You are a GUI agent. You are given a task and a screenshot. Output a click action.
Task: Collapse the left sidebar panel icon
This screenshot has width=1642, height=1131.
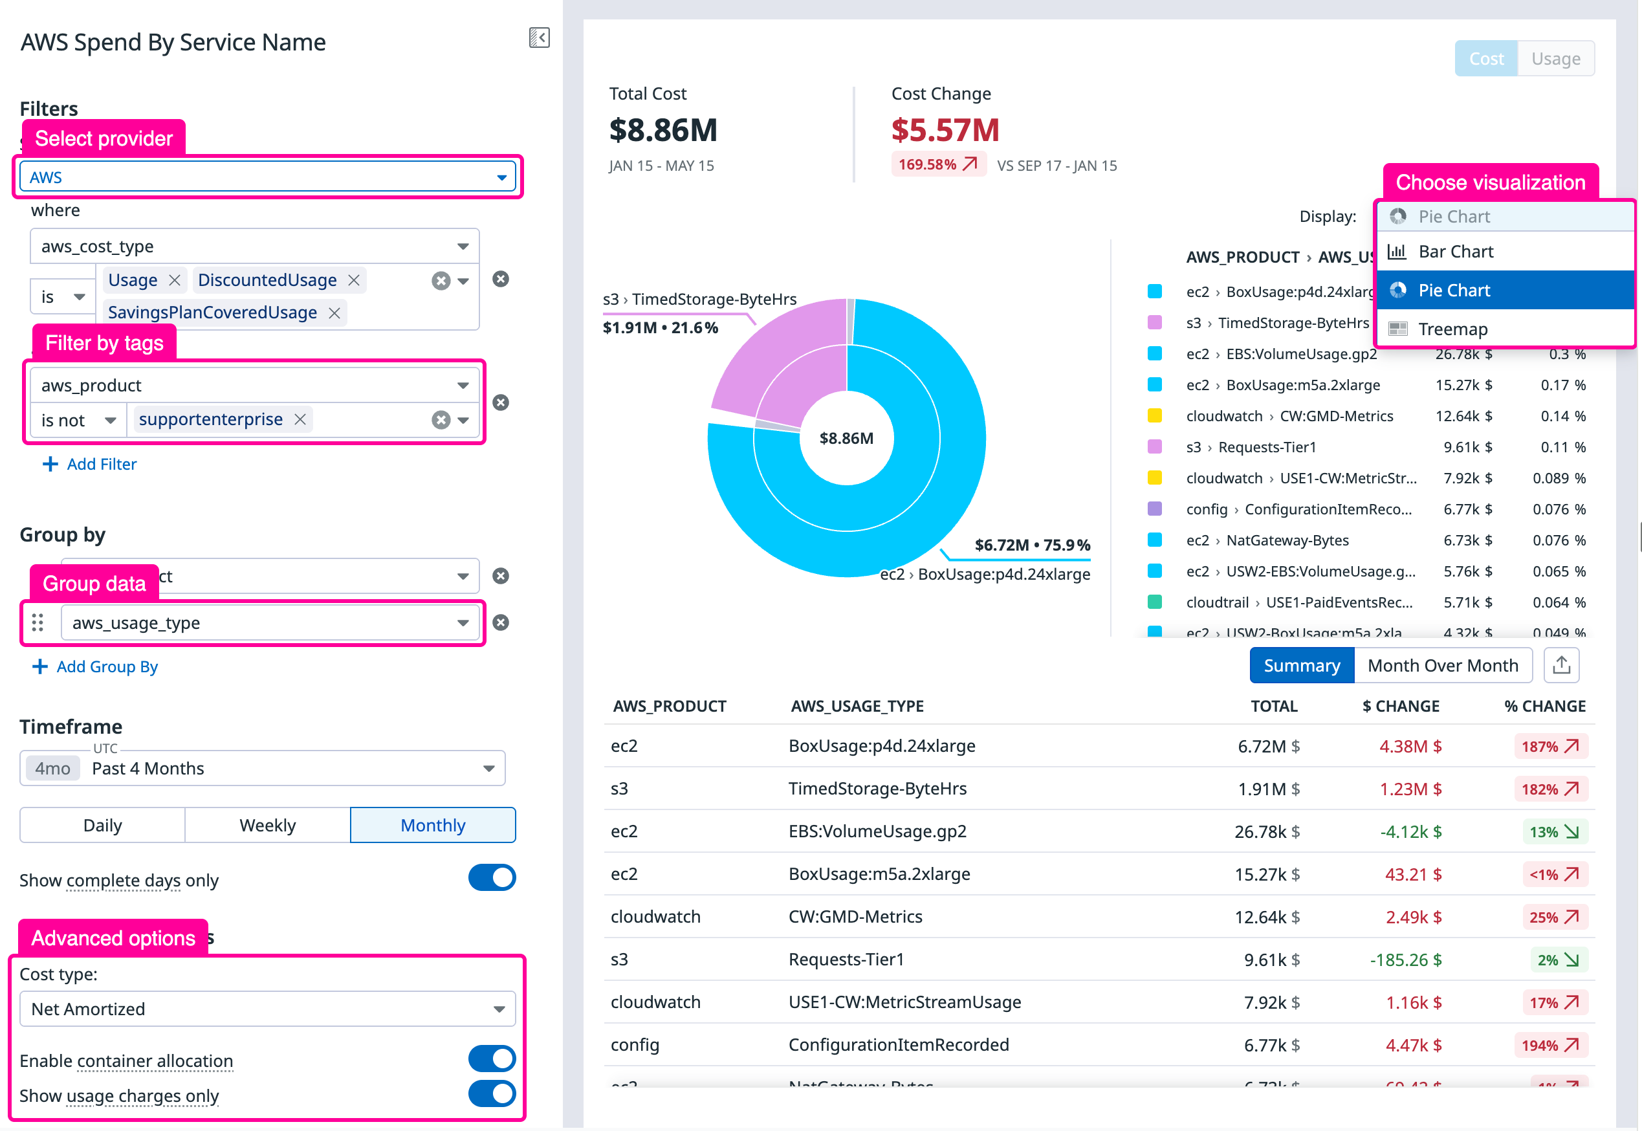[x=539, y=38]
